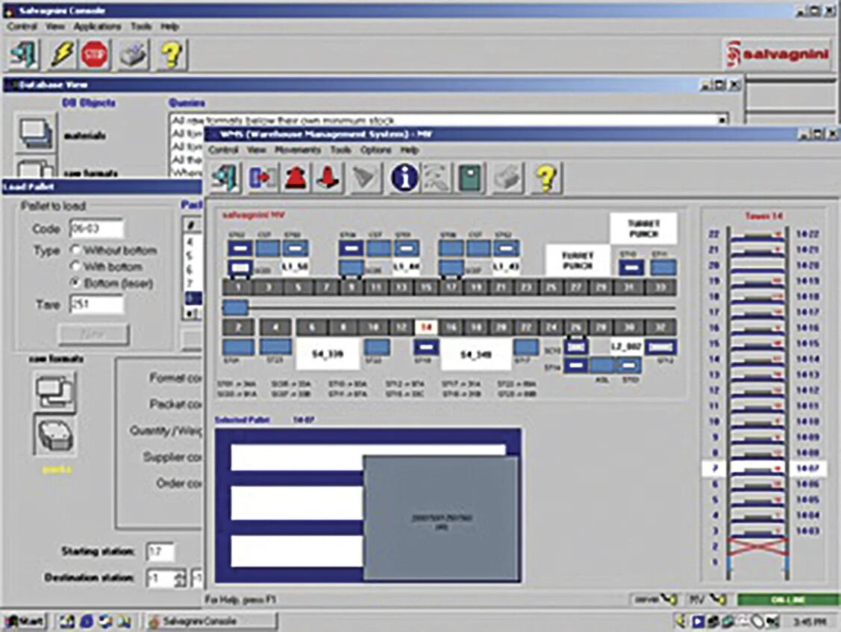Viewport: 841px width, 632px height.
Task: Click the stacked sheets icon under raw formats
Action: tap(54, 392)
